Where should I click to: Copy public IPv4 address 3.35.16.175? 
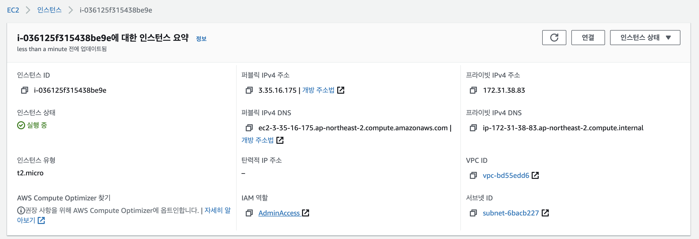click(x=249, y=90)
